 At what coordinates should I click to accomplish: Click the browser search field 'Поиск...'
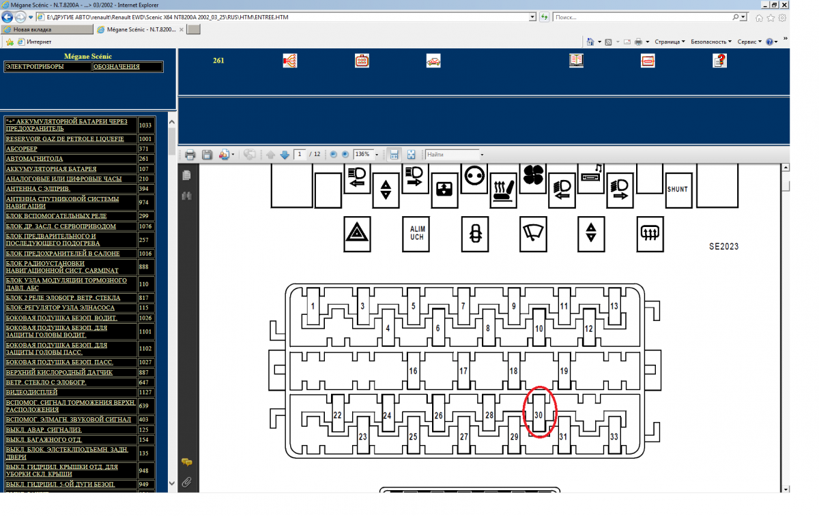click(642, 16)
